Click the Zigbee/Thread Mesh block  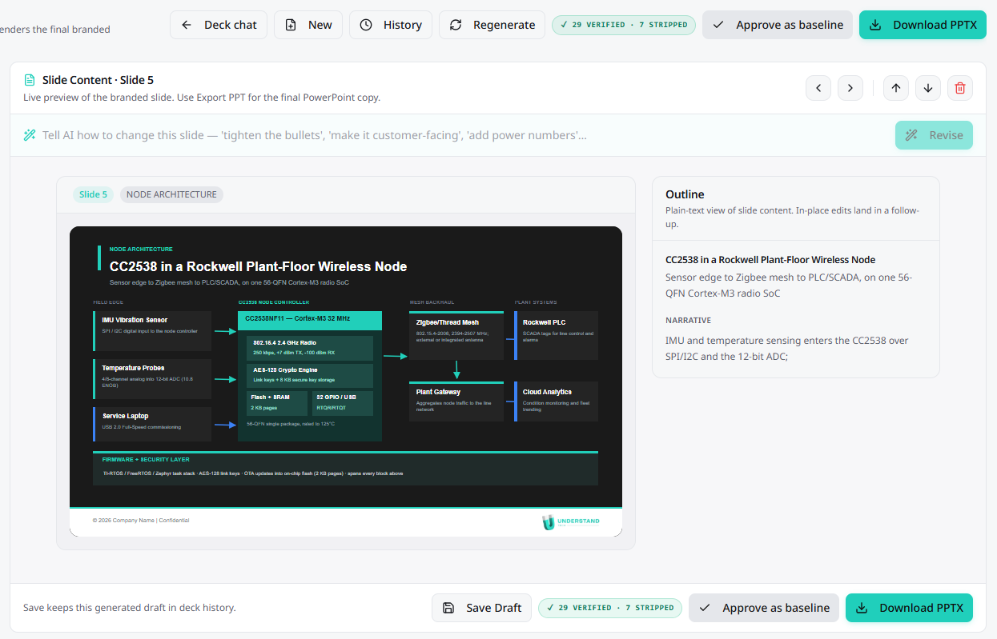click(456, 334)
